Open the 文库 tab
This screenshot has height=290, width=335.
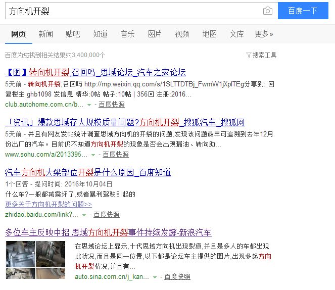point(236,34)
